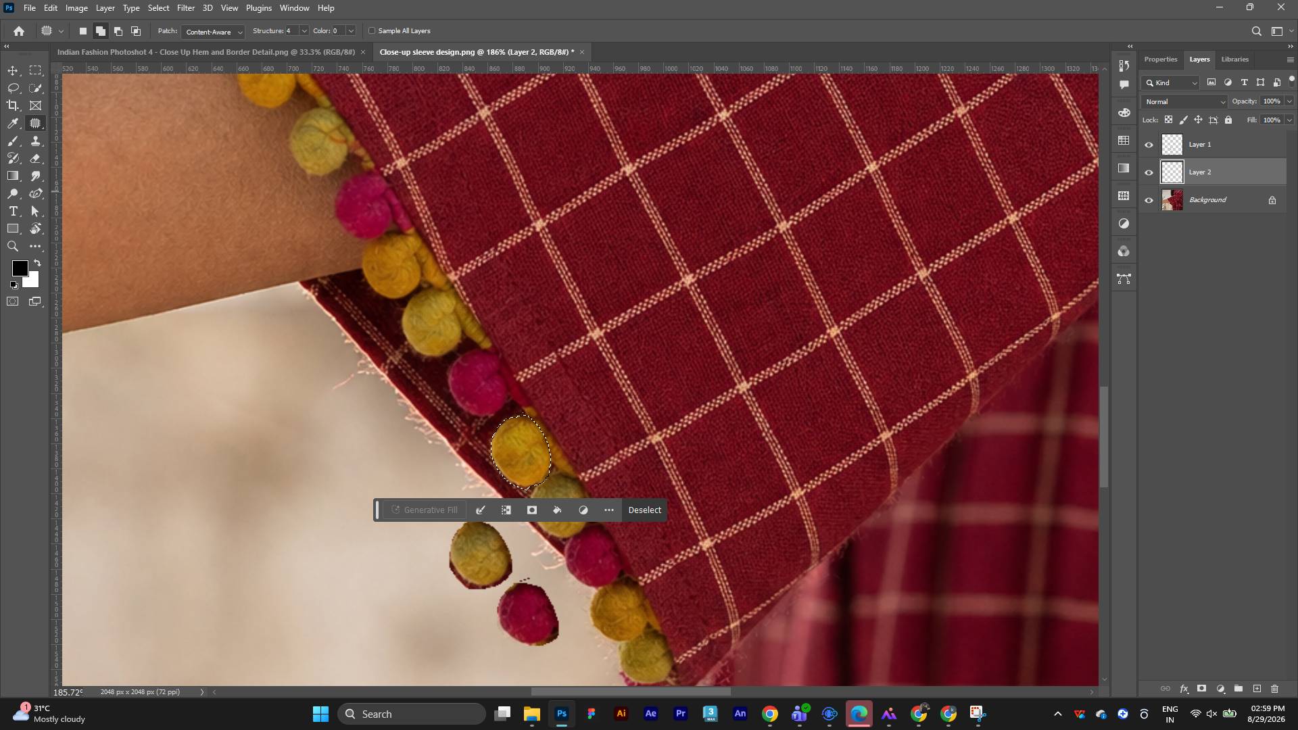Activate the Horizontal Type tool
Image resolution: width=1298 pixels, height=730 pixels.
coord(13,212)
